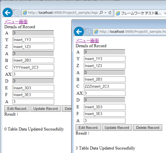Click Edit Record in the rear window
Image resolution: width=166 pixels, height=153 pixels.
[x=17, y=109]
